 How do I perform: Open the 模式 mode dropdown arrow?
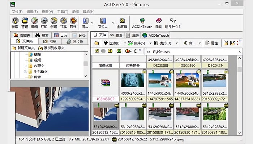coord(177,43)
